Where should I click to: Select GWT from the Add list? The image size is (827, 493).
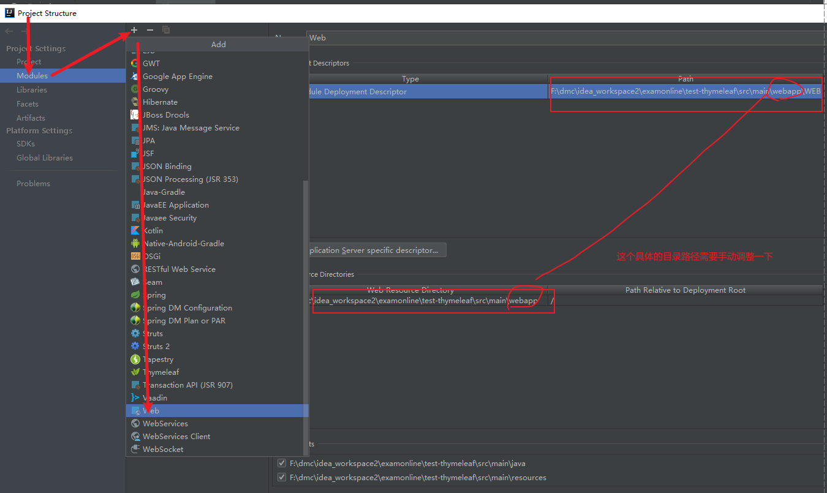coord(217,63)
